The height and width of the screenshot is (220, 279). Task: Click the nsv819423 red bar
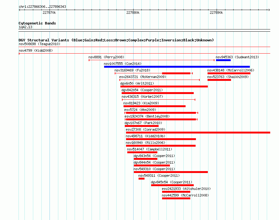coord(155,106)
